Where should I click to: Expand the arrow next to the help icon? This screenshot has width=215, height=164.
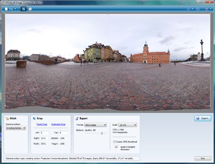point(192,9)
